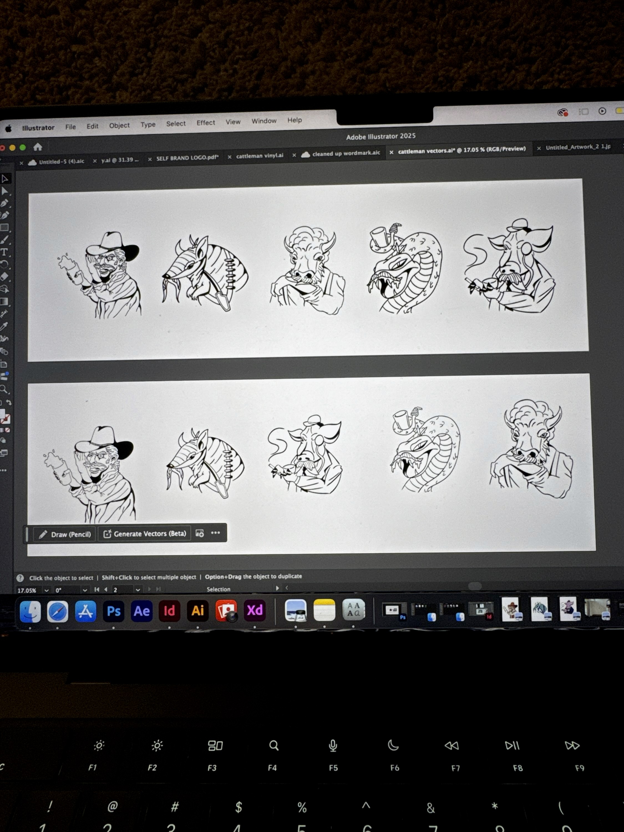This screenshot has height=832, width=624.
Task: Open the Effect menu
Action: click(x=206, y=123)
